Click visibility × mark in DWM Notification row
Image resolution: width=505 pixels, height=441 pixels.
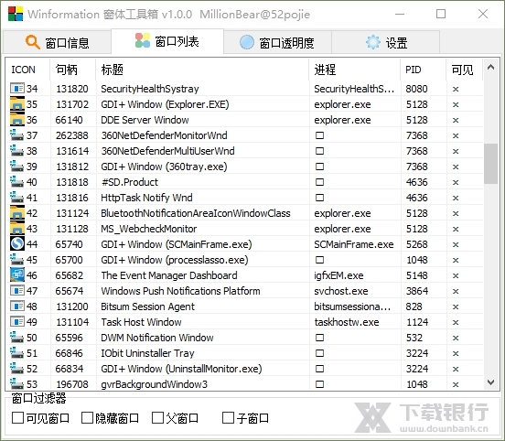pos(456,338)
